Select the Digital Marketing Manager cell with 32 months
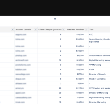The image size is (110, 104). pos(100,60)
